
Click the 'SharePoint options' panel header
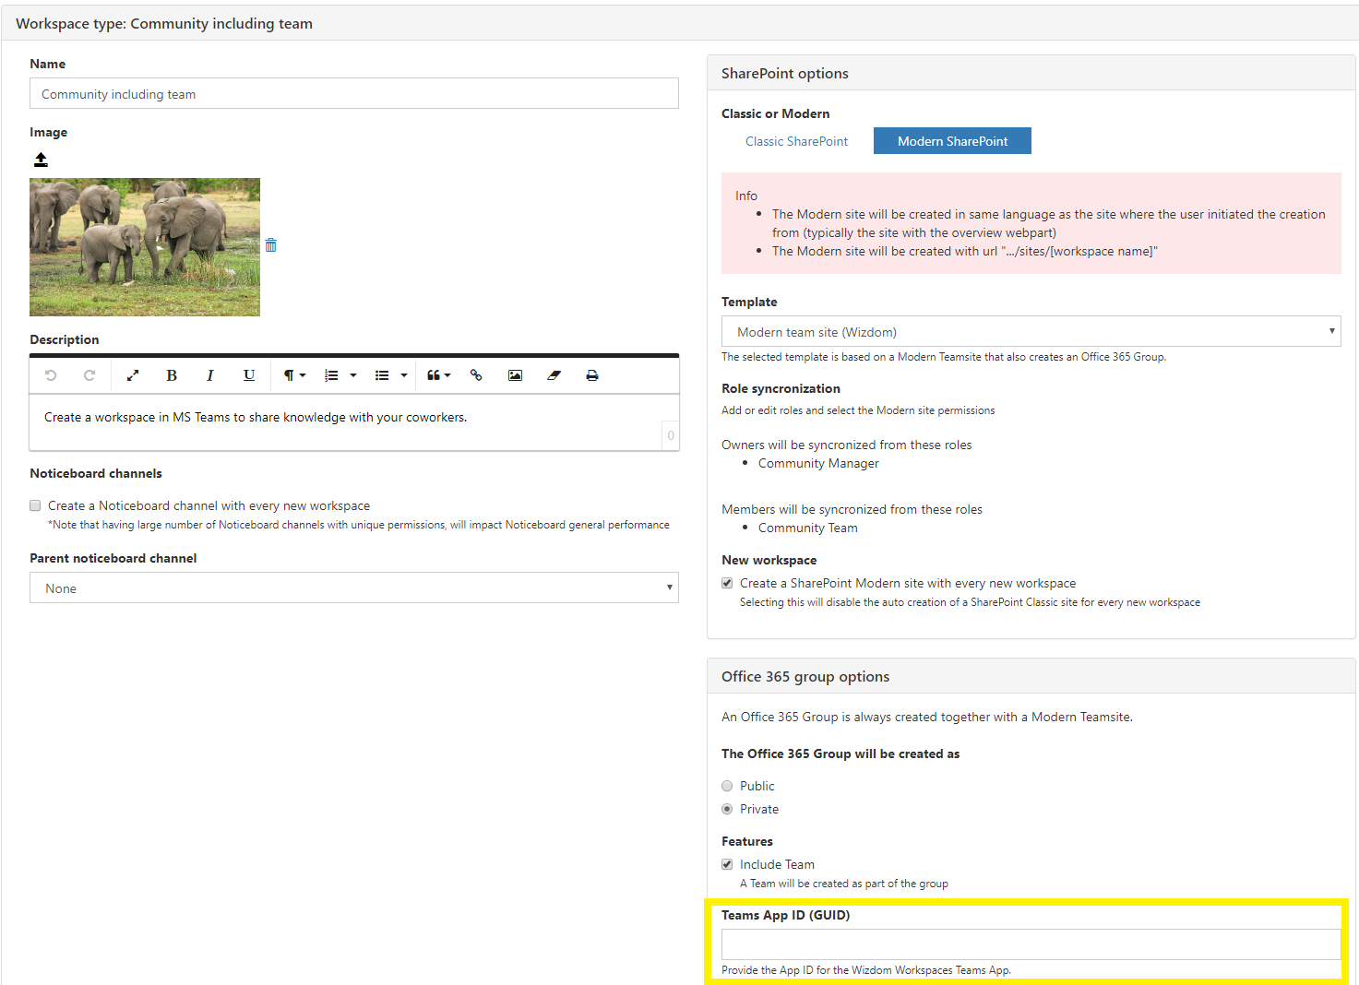tap(1031, 73)
